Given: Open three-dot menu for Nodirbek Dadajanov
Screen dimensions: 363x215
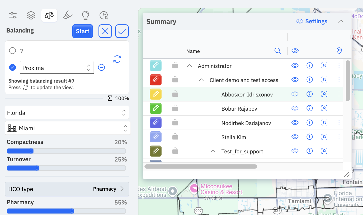Looking at the screenshot, I should [x=339, y=122].
